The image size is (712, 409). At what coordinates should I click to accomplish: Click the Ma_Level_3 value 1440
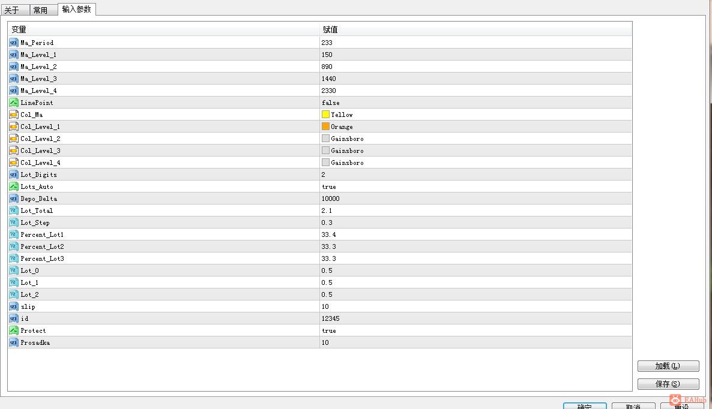pos(329,79)
